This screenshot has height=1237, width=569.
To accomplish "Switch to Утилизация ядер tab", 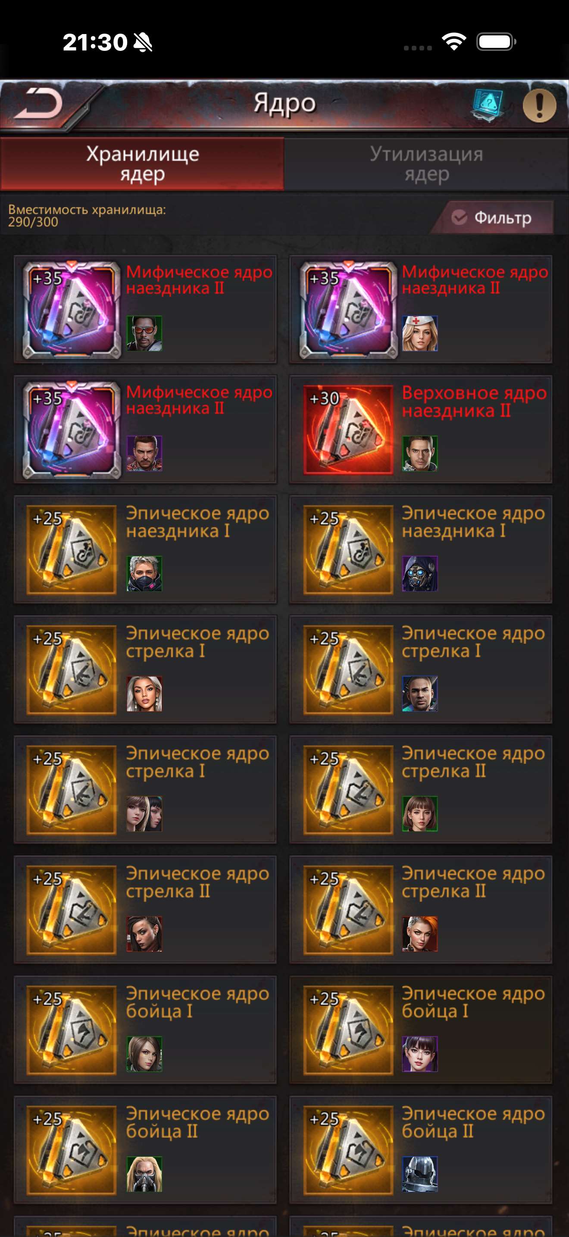I will point(426,164).
